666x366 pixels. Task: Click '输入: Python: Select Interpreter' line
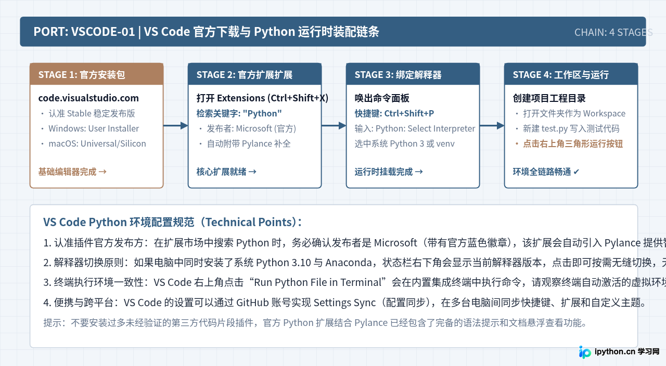(415, 128)
